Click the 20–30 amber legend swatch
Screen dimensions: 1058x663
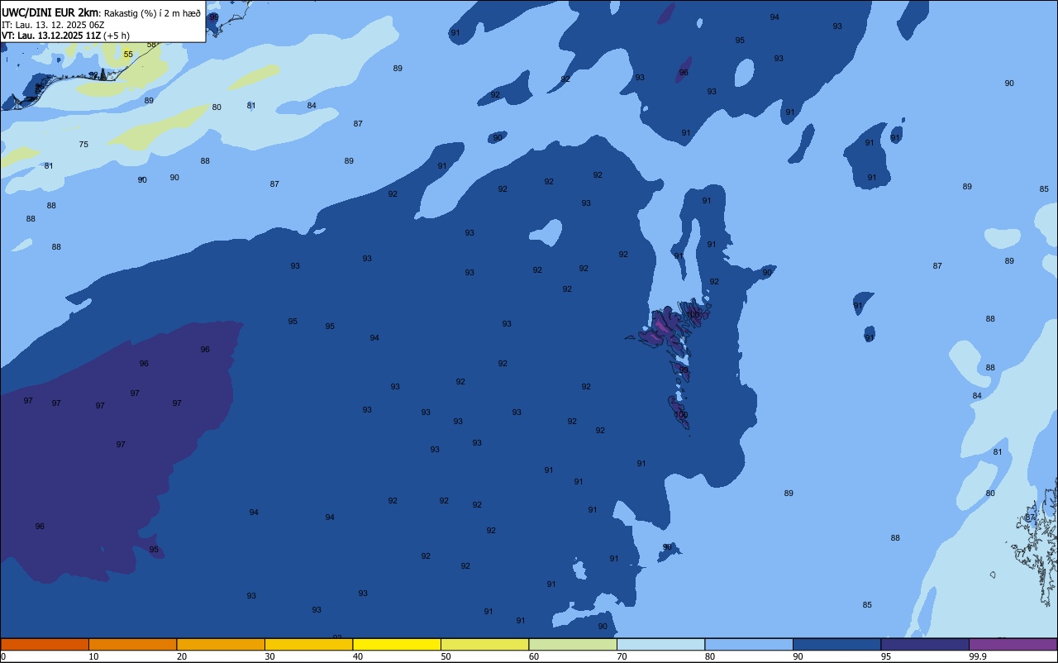click(221, 644)
